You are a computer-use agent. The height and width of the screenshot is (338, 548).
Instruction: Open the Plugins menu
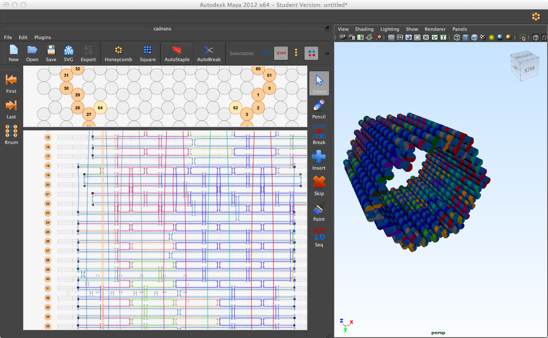click(x=42, y=37)
